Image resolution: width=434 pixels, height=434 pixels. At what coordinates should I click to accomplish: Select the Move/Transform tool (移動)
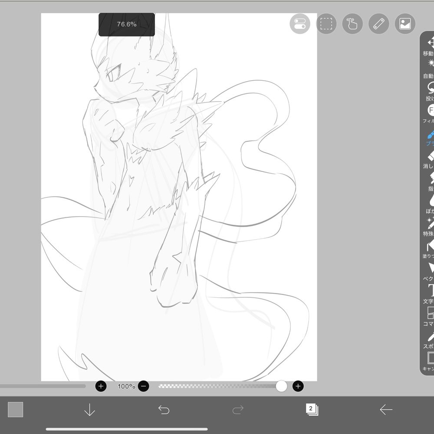(x=428, y=46)
